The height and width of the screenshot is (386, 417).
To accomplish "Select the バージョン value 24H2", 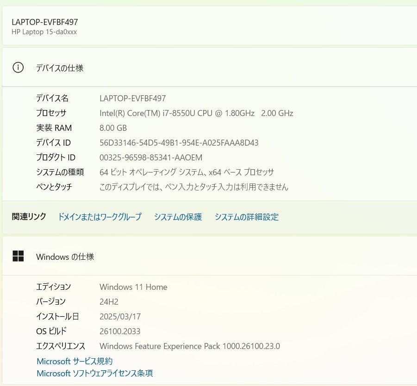I will (x=109, y=302).
